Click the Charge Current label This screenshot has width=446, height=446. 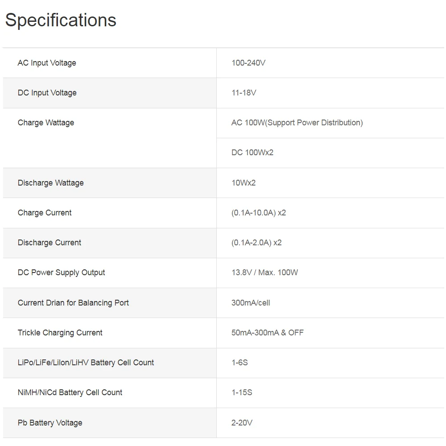[45, 213]
